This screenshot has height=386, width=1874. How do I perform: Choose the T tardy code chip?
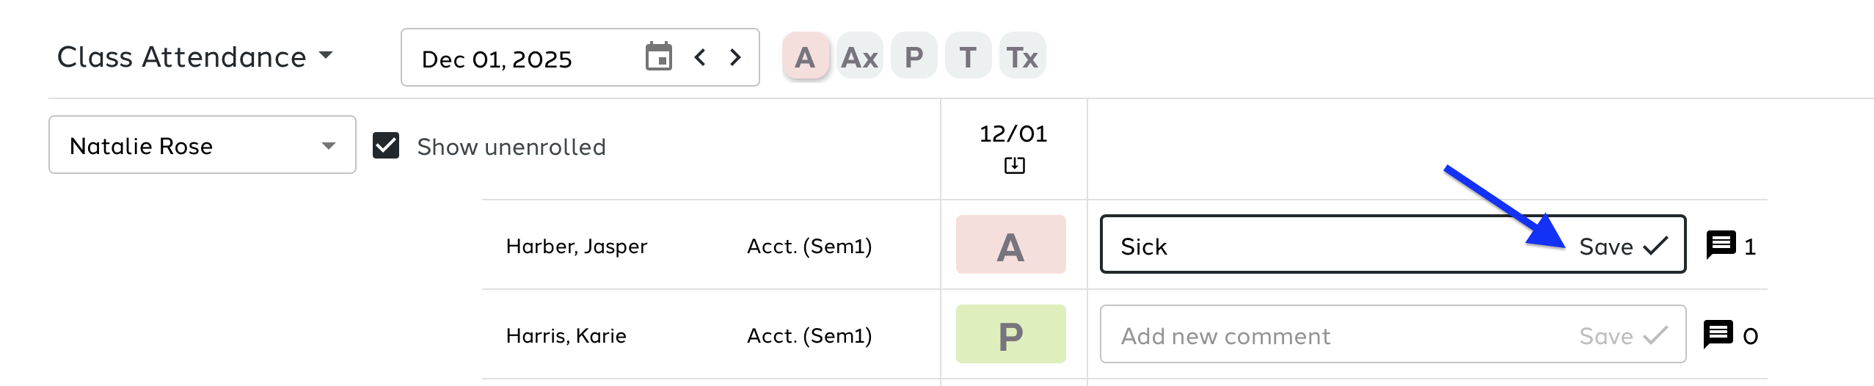pyautogui.click(x=968, y=57)
